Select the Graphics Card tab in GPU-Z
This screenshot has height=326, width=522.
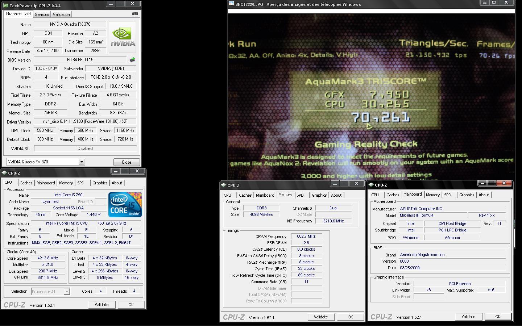[x=18, y=14]
